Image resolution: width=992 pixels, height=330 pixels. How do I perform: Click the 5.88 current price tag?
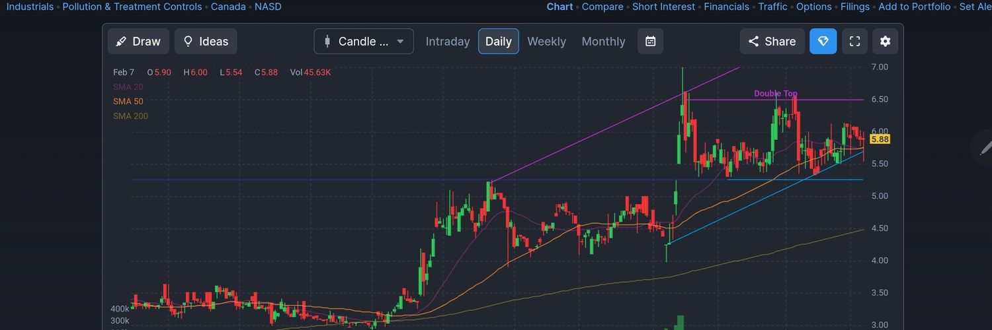point(880,139)
